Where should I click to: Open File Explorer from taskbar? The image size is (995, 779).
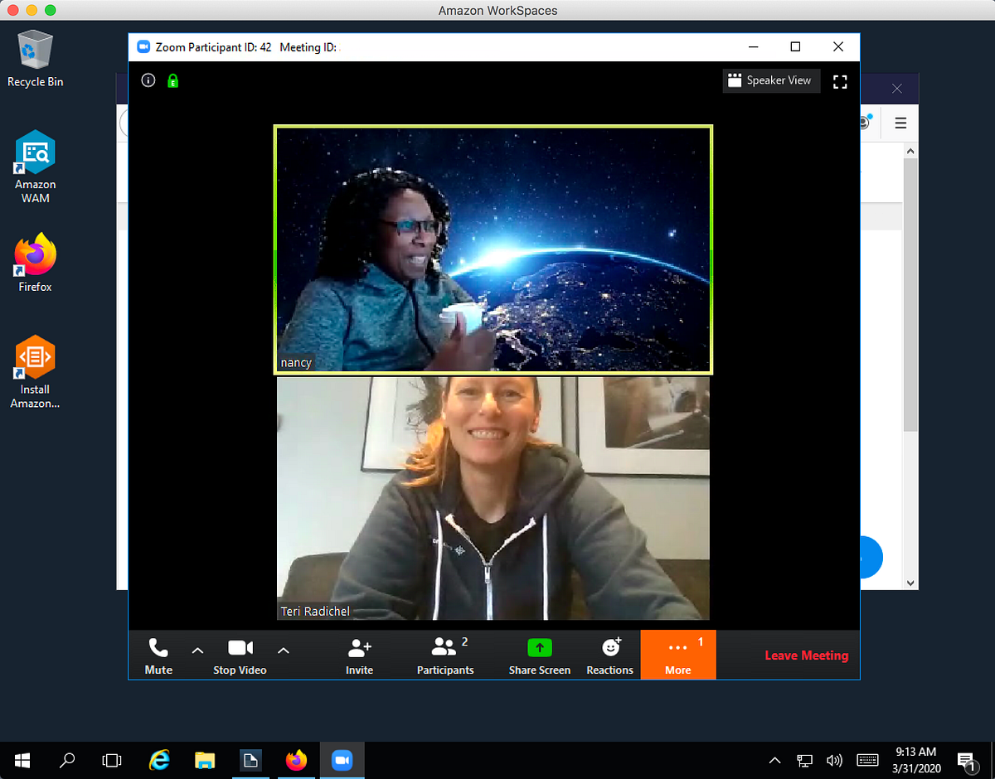[205, 760]
